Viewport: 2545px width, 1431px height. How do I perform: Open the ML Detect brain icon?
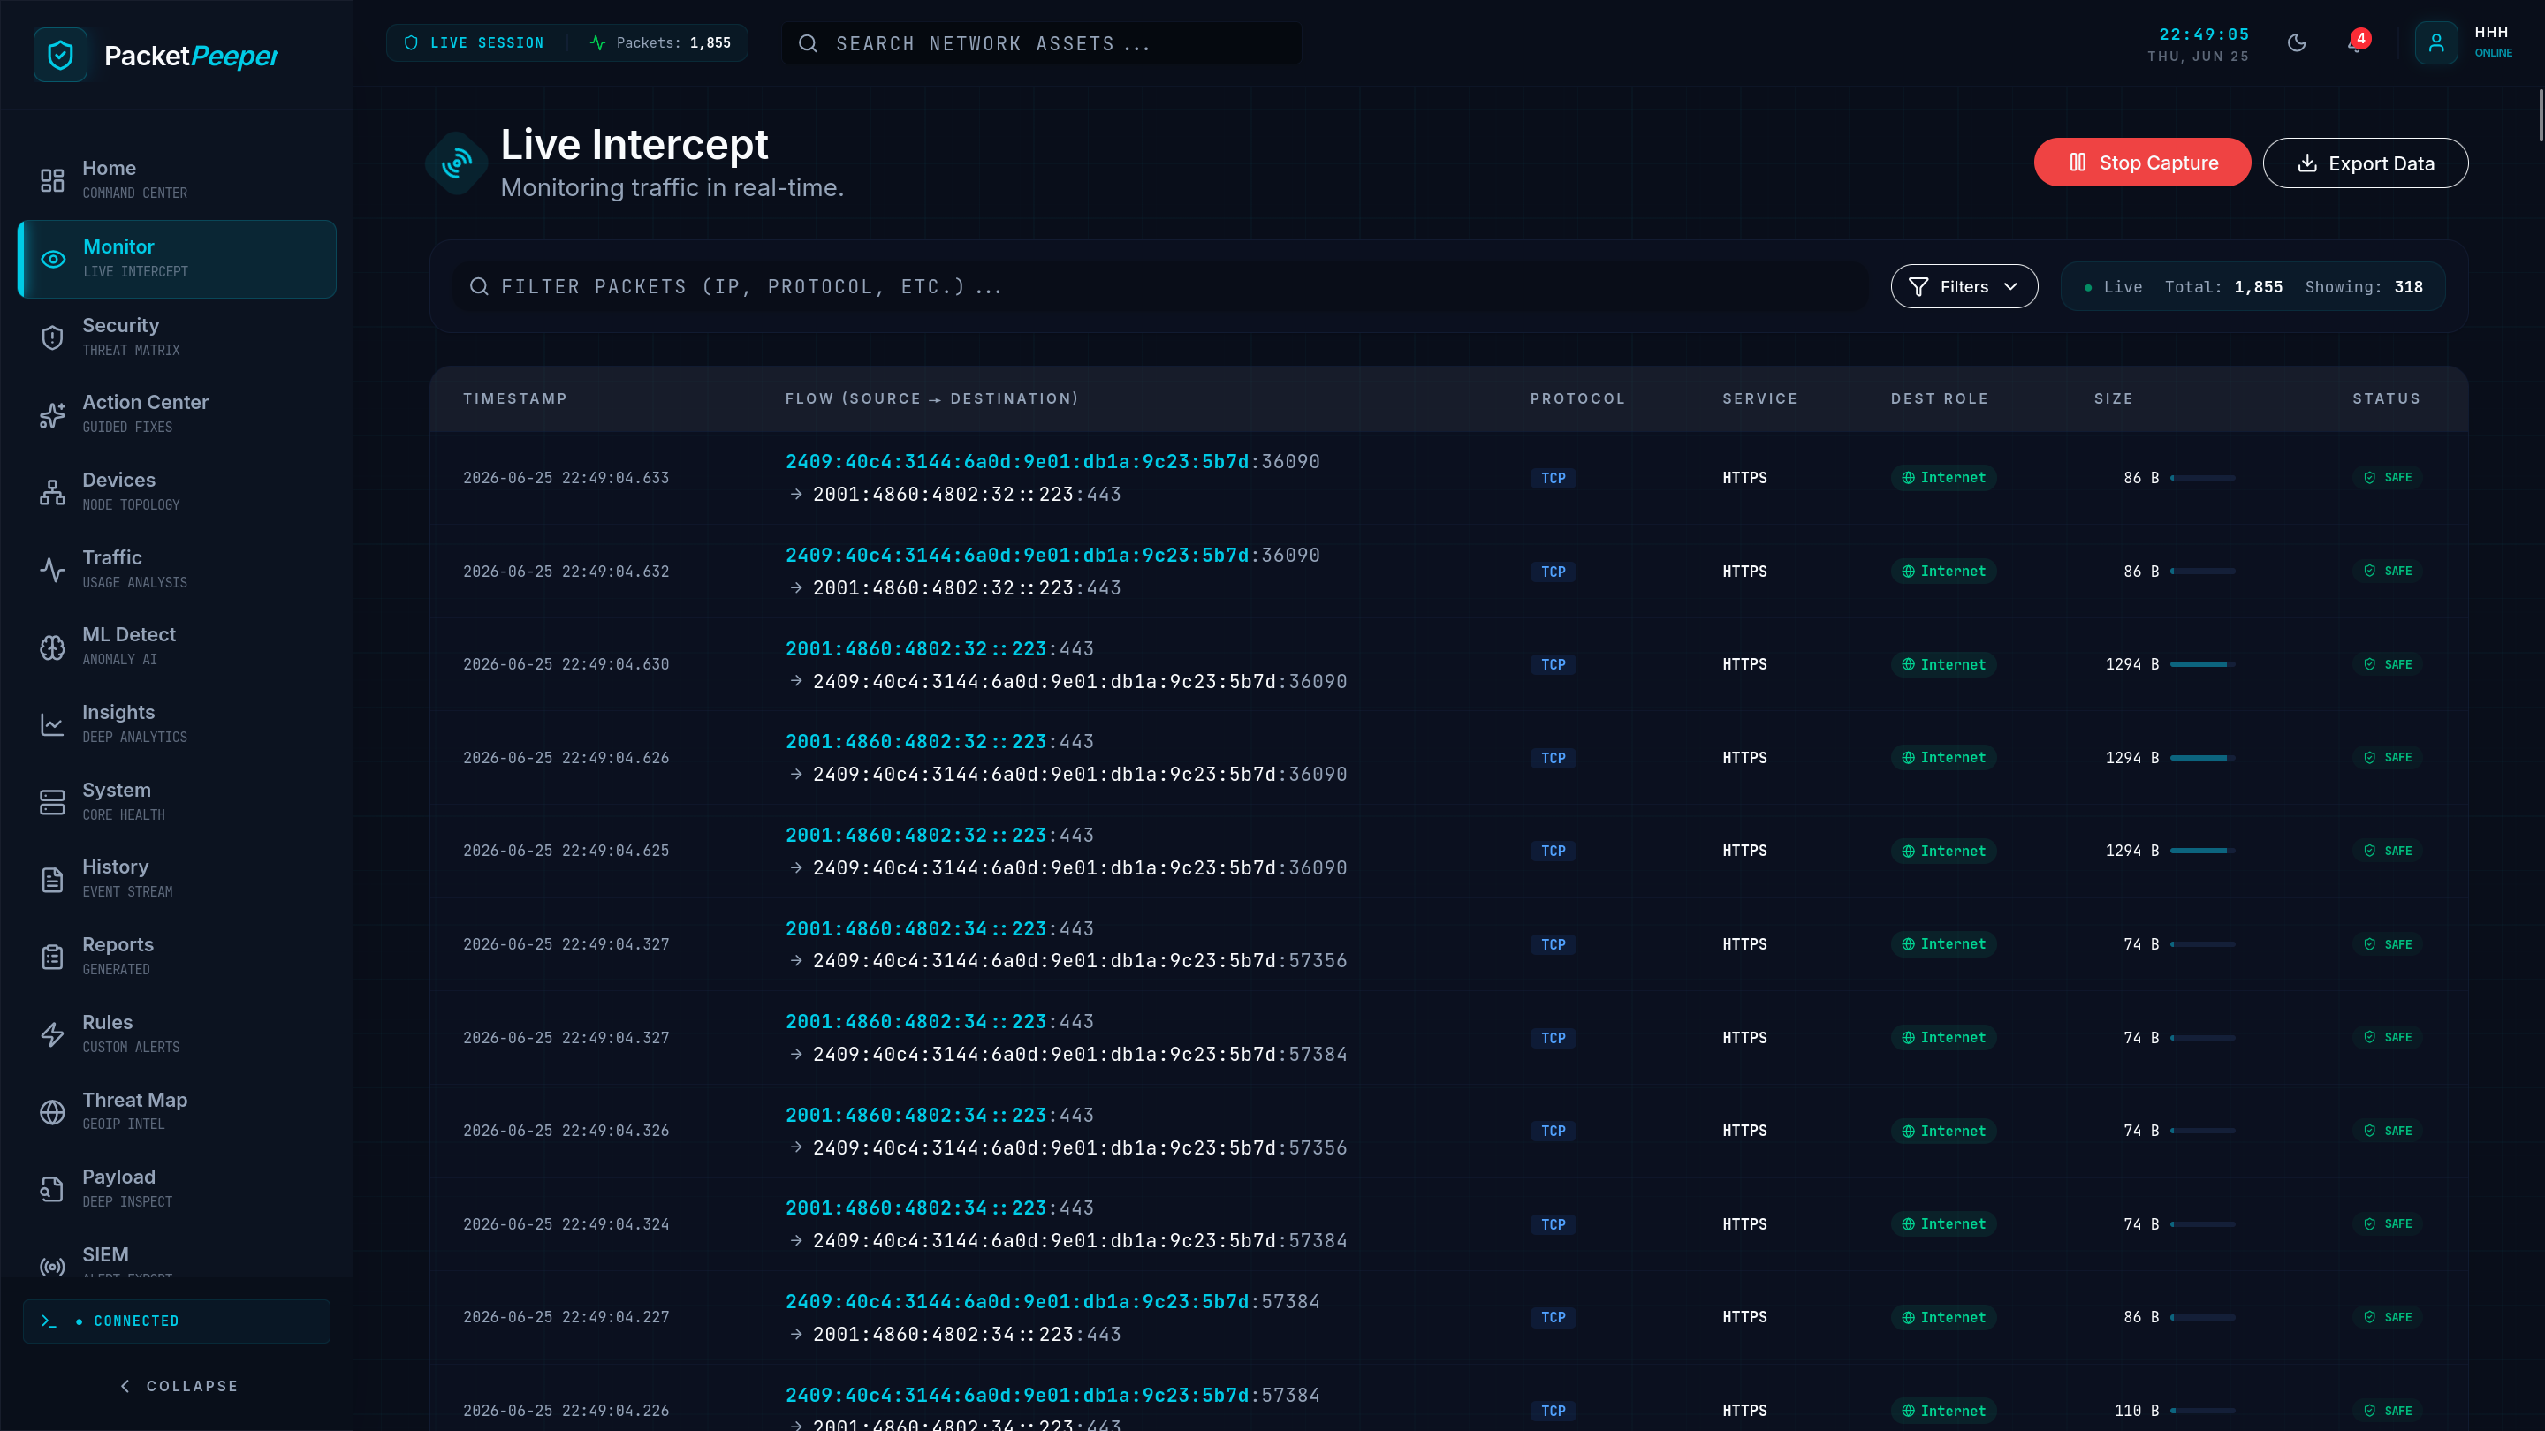click(52, 647)
